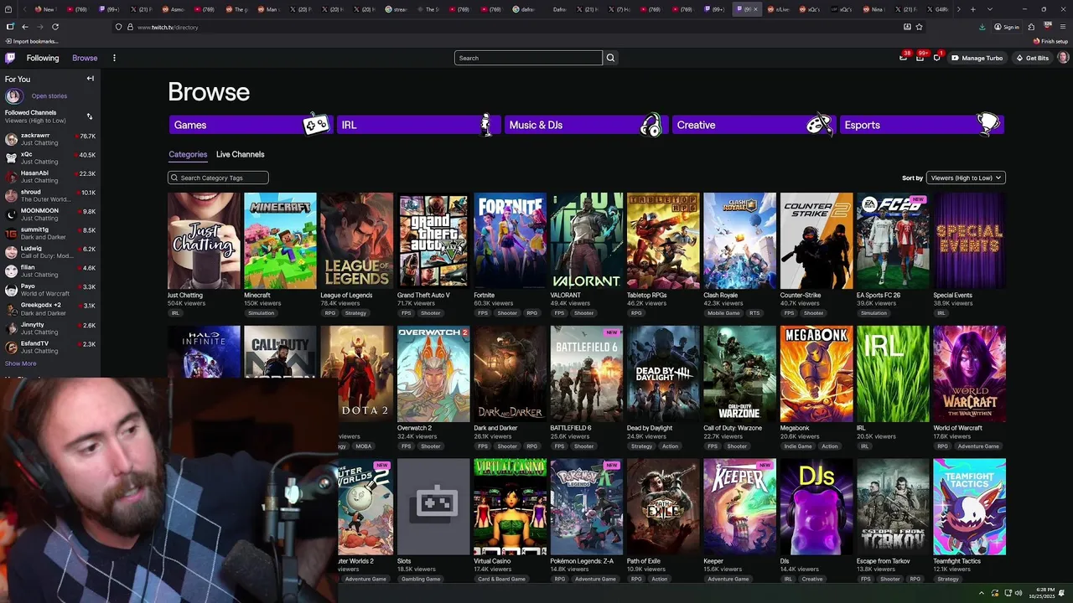Open the Megabonk category thumbnail
Screen dimensions: 1073x603
816,374
